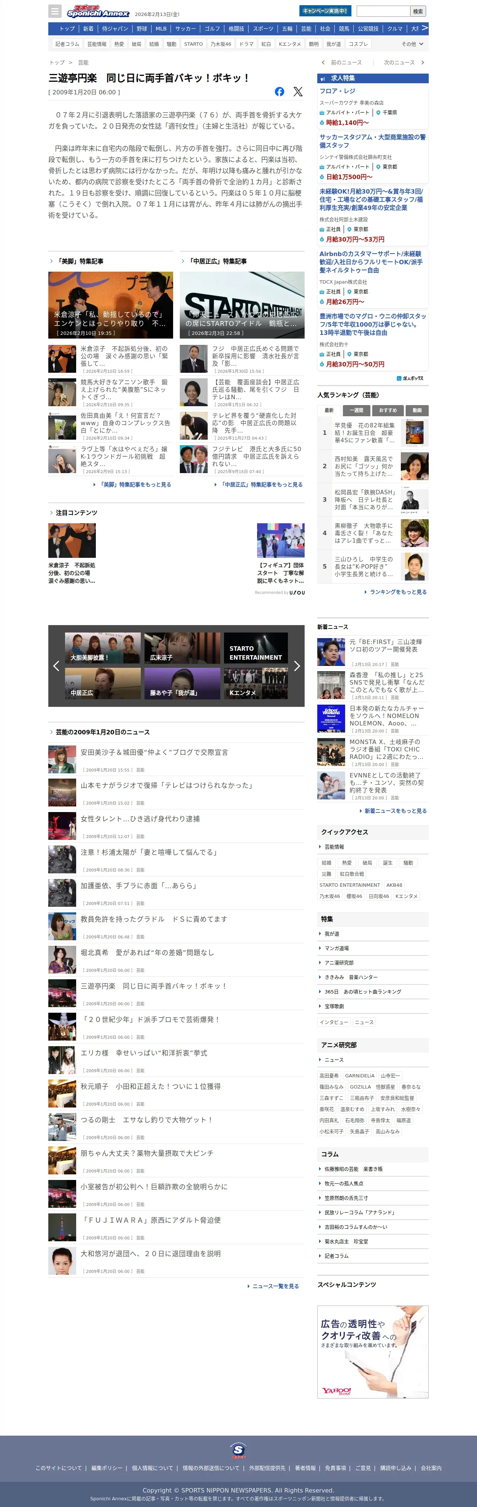This screenshot has height=1507, width=477.
Task: Show previous slide in the photo carousel
Action: coord(56,666)
